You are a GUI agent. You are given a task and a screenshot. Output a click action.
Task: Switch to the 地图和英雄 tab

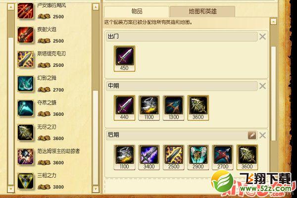[x=202, y=11]
